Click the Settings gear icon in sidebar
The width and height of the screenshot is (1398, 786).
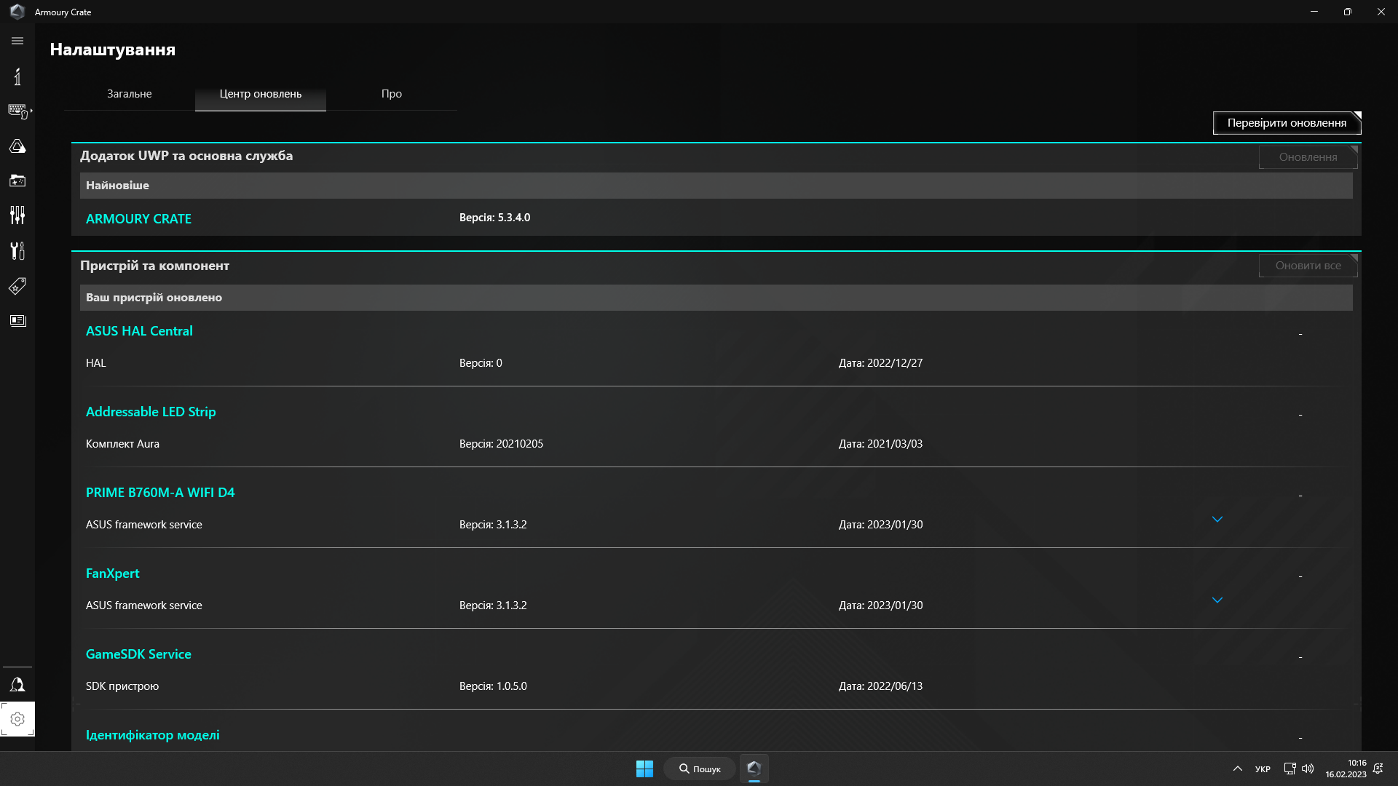[17, 719]
